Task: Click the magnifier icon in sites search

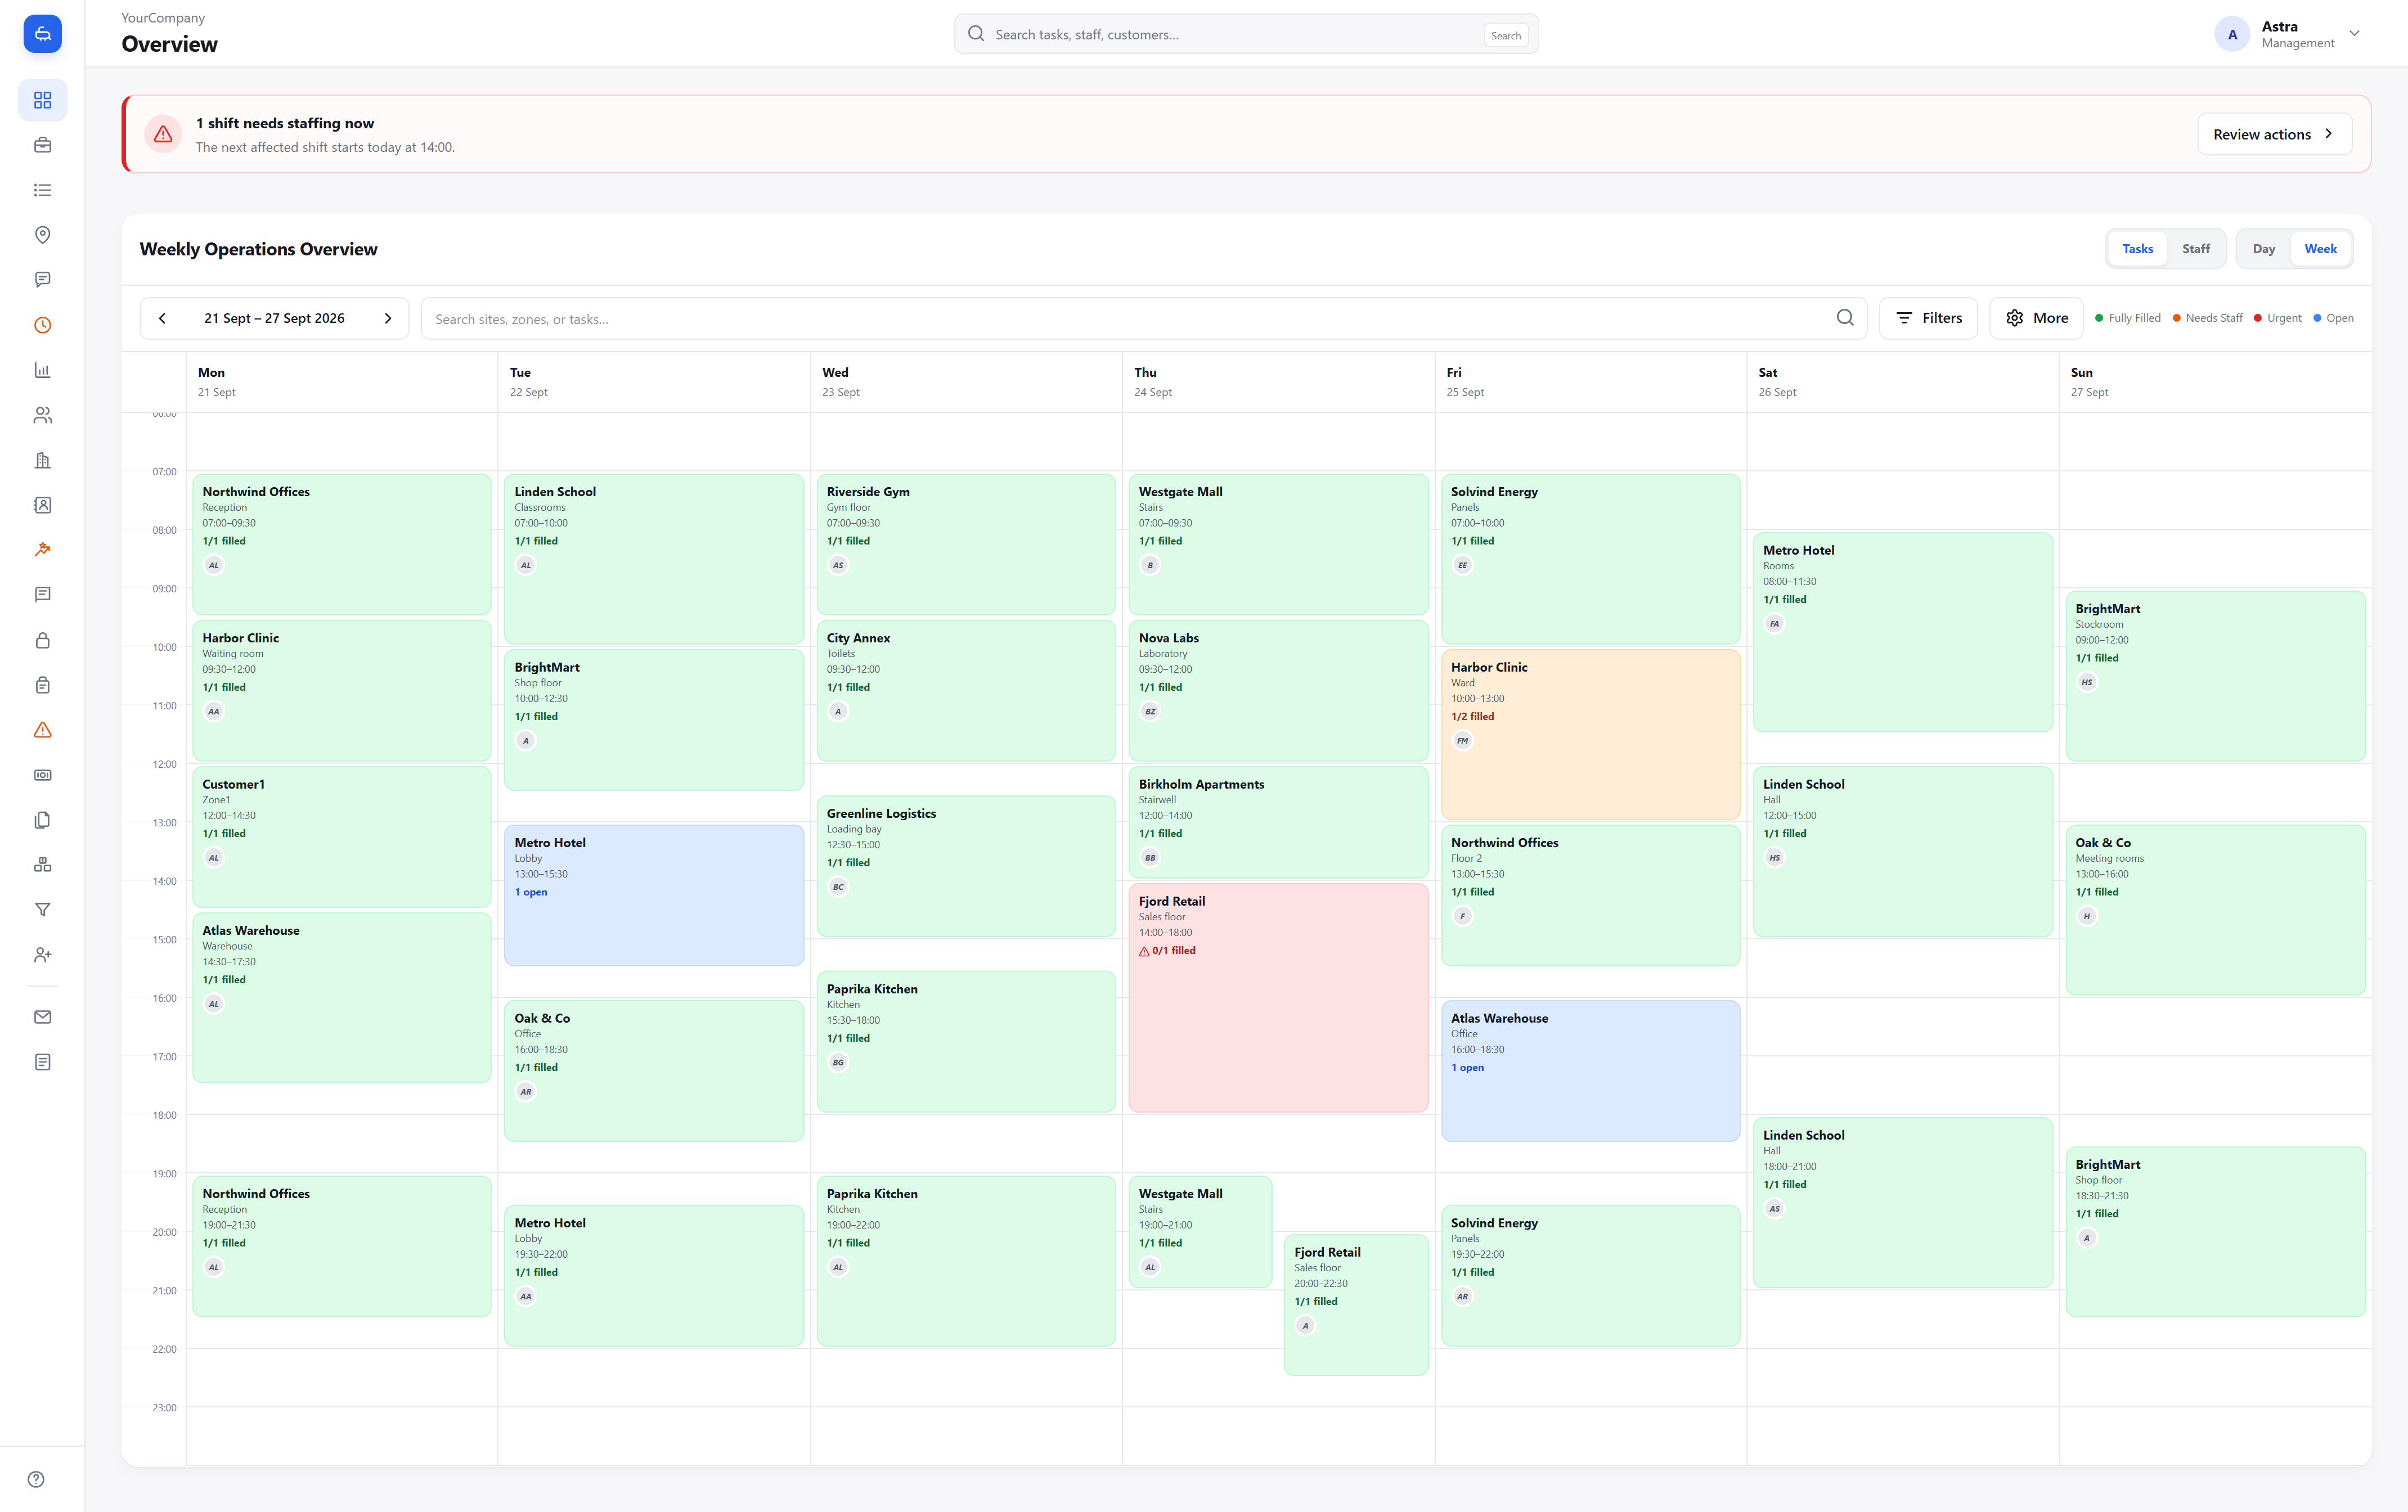Action: click(x=1845, y=318)
